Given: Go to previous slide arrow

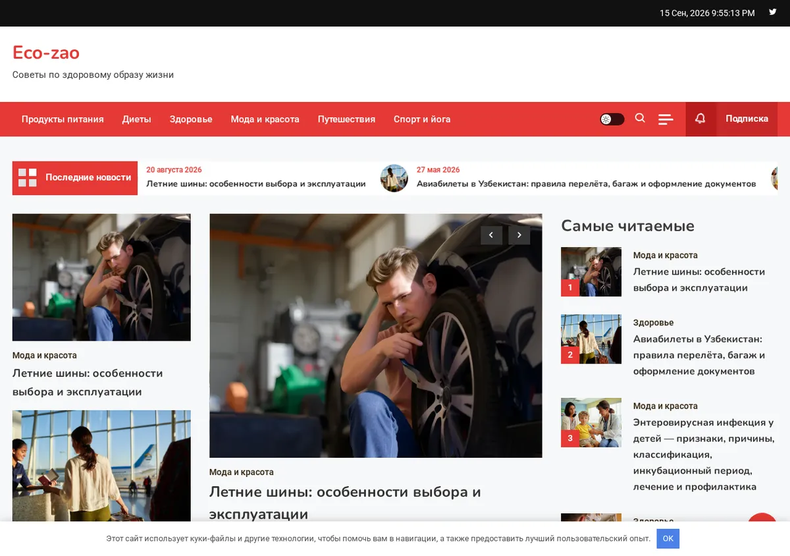Looking at the screenshot, I should click(x=491, y=235).
